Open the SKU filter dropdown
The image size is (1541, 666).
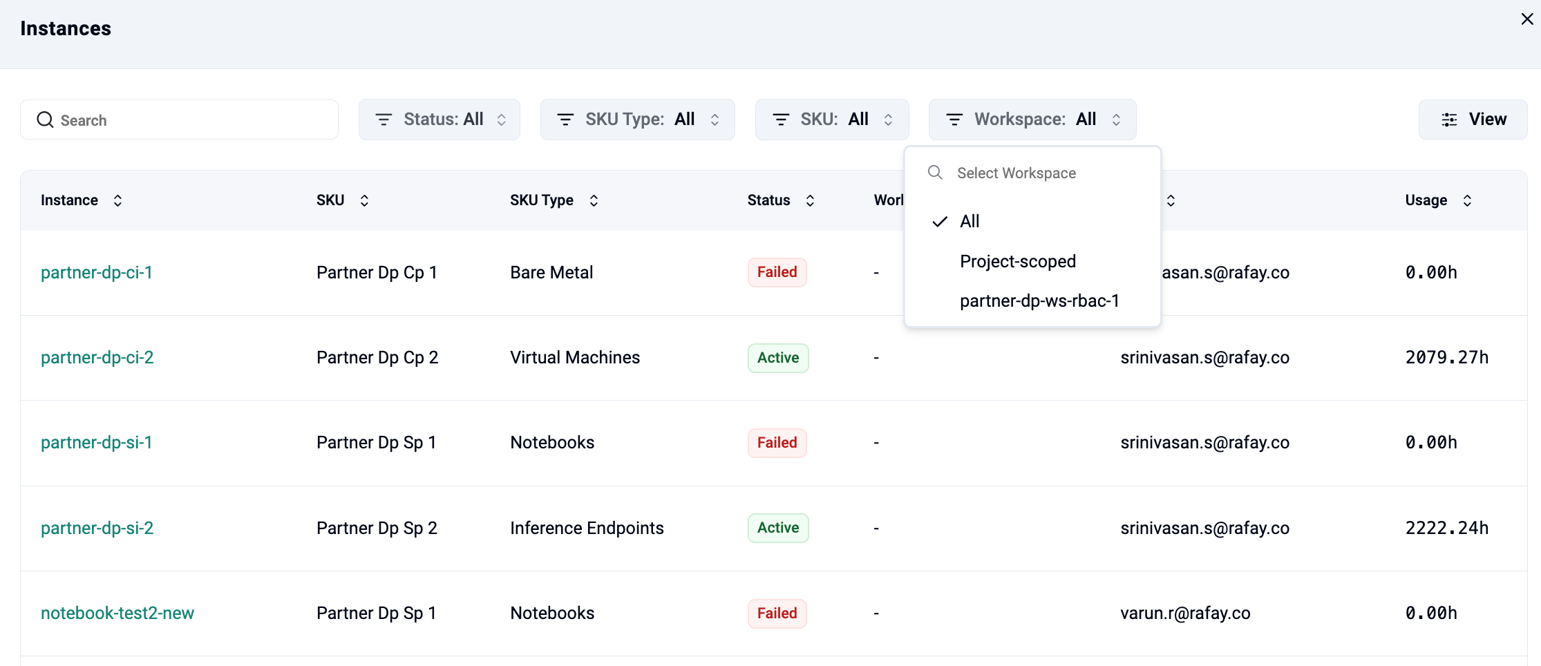pos(831,120)
